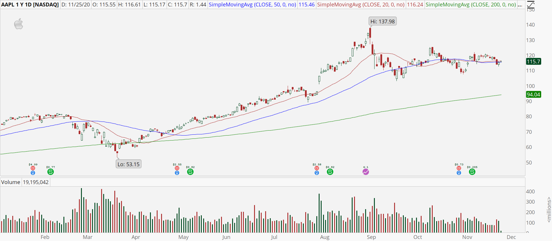This screenshot has height=241, width=552.
Task: Click the AAPL 1 Y 1D [NASDAQ] chart title
Action: (30, 5)
